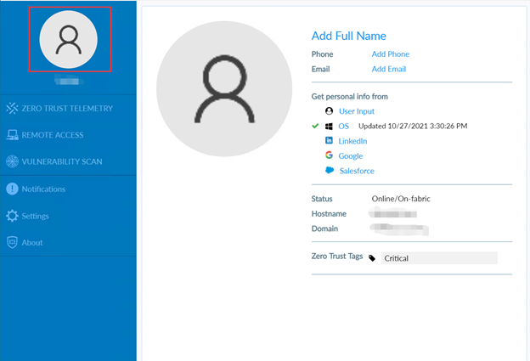Select the Vulnerability Scan radar icon
This screenshot has height=361, width=530.
(12, 161)
